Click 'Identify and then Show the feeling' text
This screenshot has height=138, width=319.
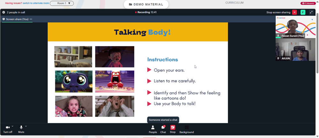(x=187, y=93)
